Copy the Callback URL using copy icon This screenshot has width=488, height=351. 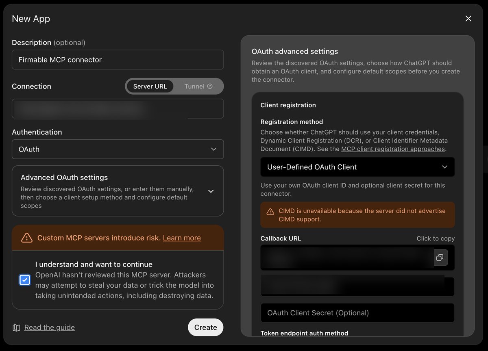tap(440, 258)
